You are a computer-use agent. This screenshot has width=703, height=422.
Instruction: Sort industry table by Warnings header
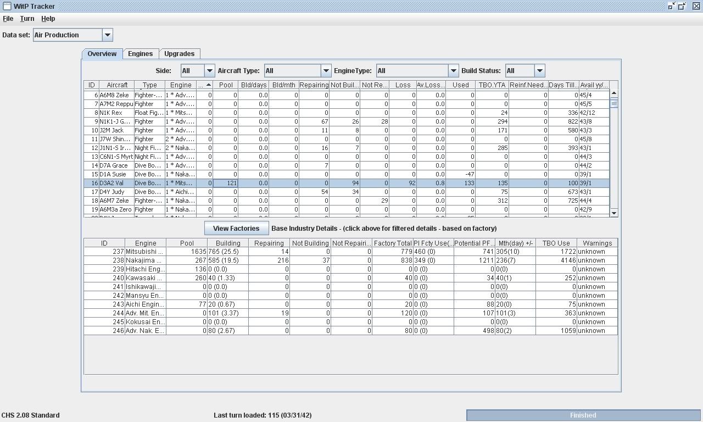pyautogui.click(x=598, y=243)
